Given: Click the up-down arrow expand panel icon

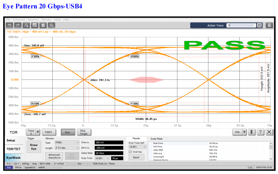Looking at the screenshot, I should [x=251, y=132].
